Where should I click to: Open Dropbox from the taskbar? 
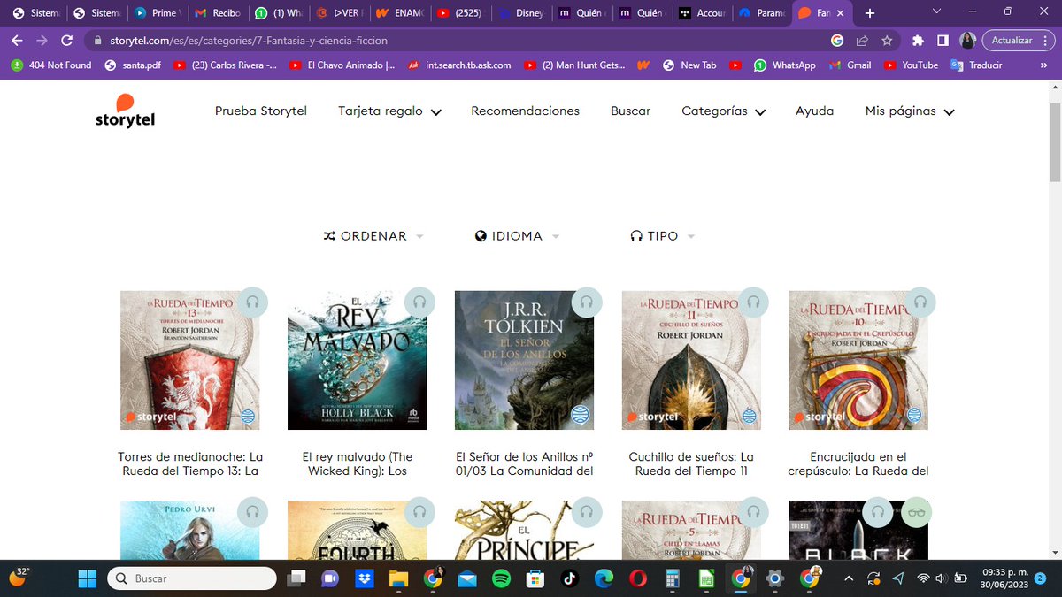click(364, 578)
